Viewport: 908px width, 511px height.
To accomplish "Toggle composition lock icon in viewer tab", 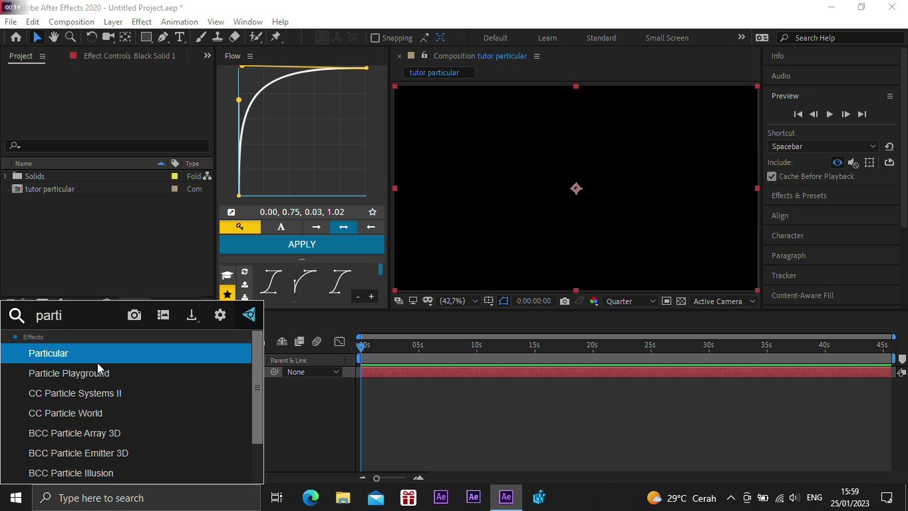I will click(424, 56).
